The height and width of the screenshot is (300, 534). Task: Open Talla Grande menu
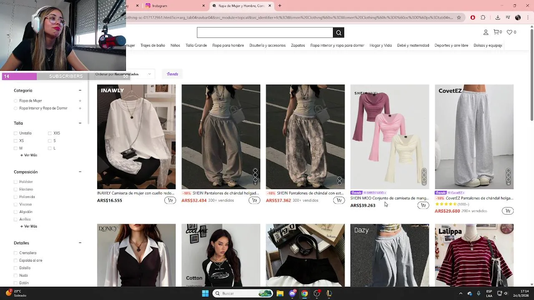(196, 45)
